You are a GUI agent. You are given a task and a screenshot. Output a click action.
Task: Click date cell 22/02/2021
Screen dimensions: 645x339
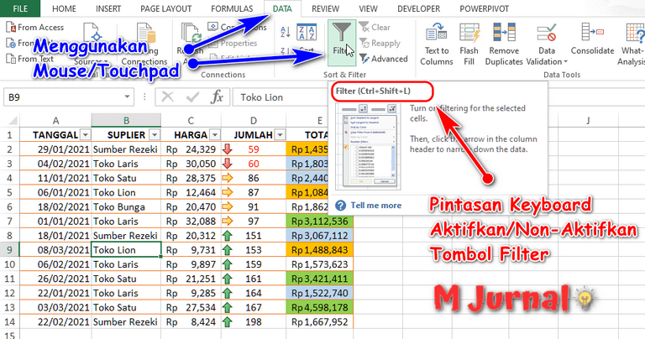pyautogui.click(x=55, y=321)
